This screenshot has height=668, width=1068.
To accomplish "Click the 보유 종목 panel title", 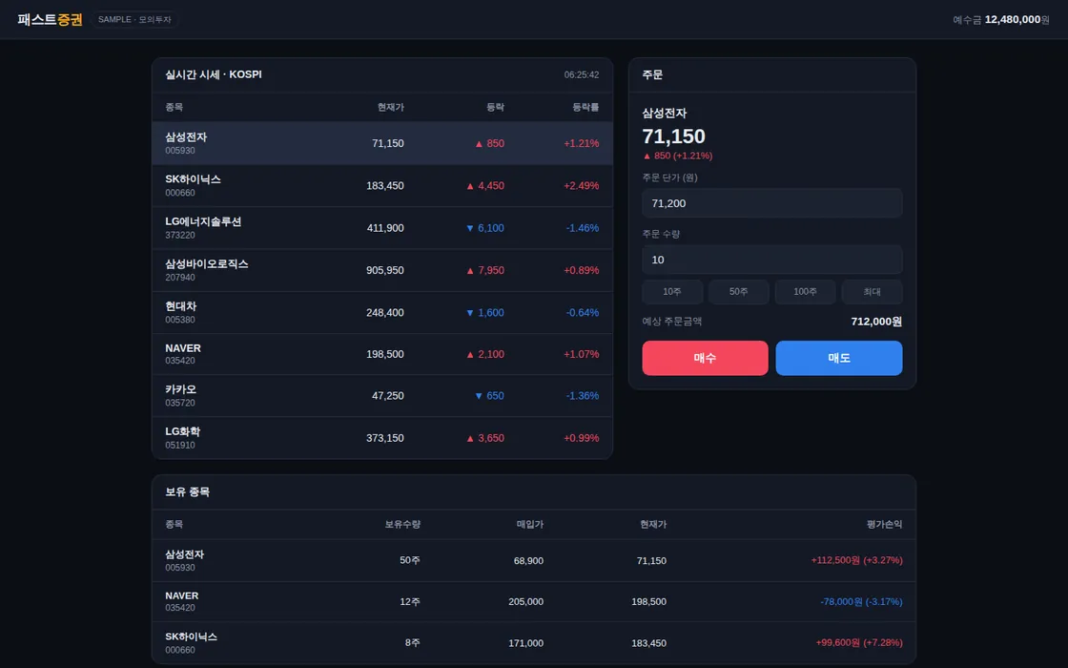I will pos(187,491).
